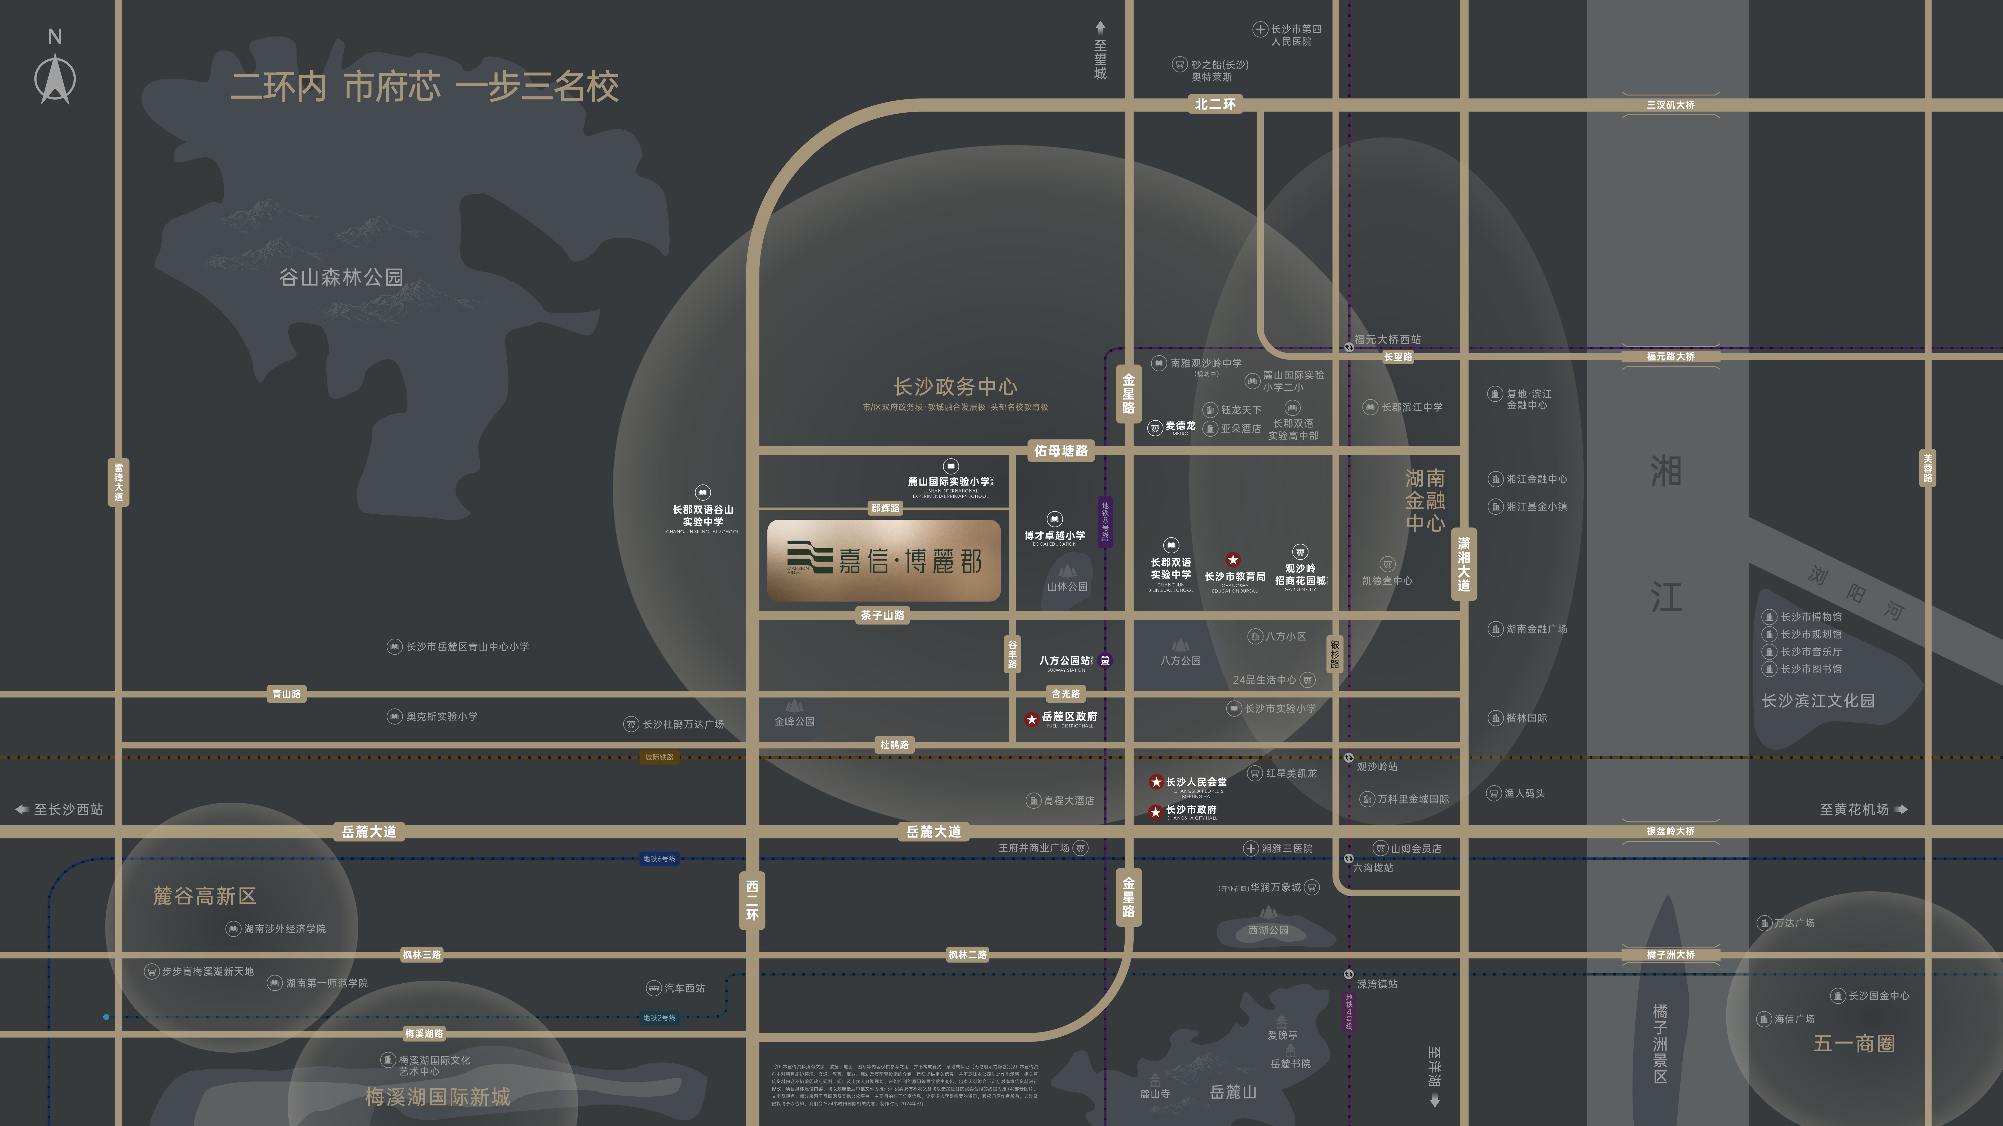Click the 西二环 road label
Image resolution: width=2003 pixels, height=1126 pixels.
coord(752,901)
